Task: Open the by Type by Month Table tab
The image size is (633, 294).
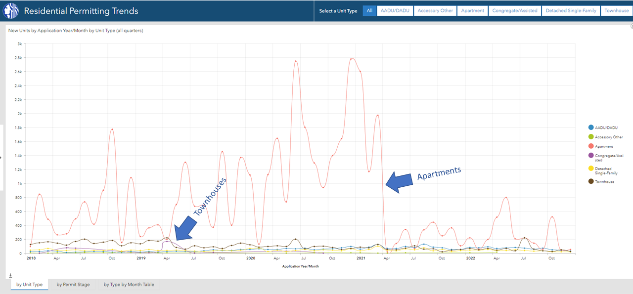Action: [x=129, y=285]
